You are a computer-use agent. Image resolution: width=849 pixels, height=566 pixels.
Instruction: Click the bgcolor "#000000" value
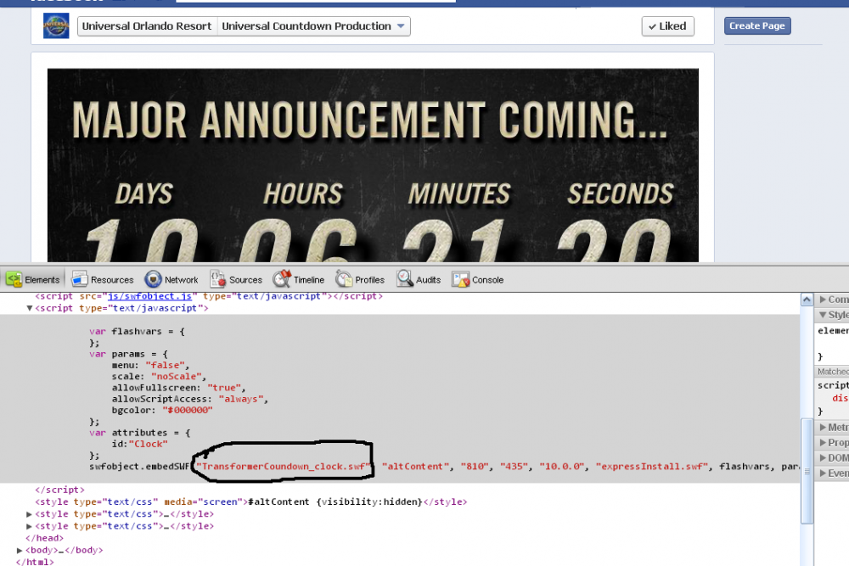point(188,410)
